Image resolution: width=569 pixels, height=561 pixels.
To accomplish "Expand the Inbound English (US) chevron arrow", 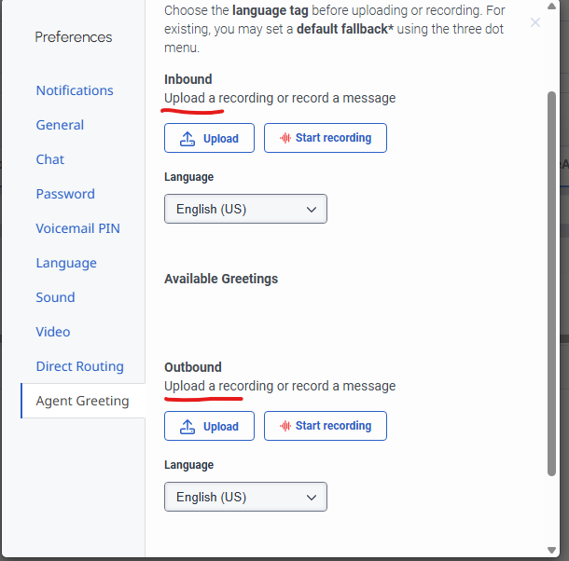I will click(x=312, y=210).
